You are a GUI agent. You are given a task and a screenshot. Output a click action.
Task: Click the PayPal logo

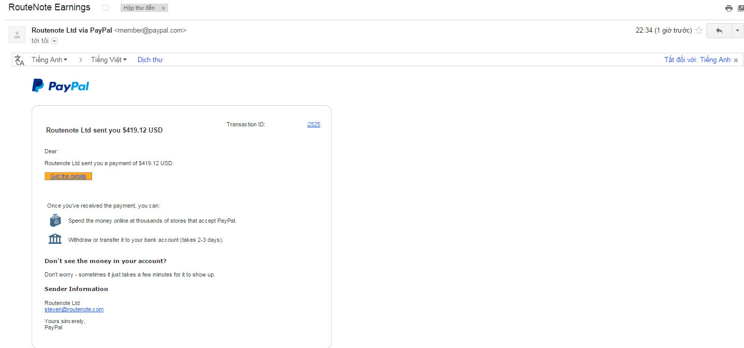61,86
